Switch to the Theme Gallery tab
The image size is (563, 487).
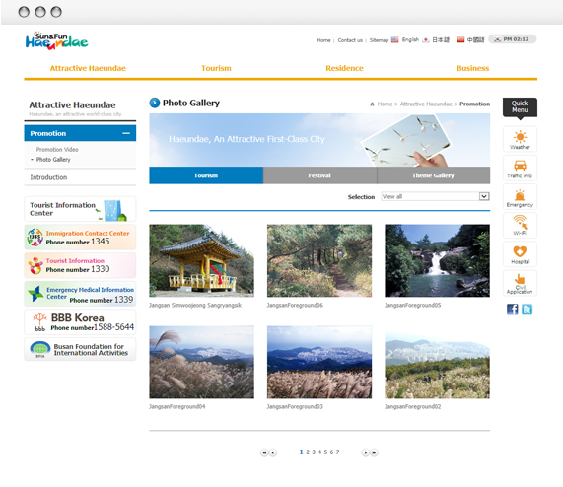click(x=434, y=175)
